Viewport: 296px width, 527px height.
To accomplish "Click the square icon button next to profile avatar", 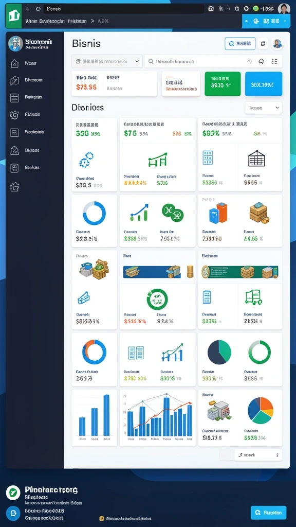I will tap(263, 43).
